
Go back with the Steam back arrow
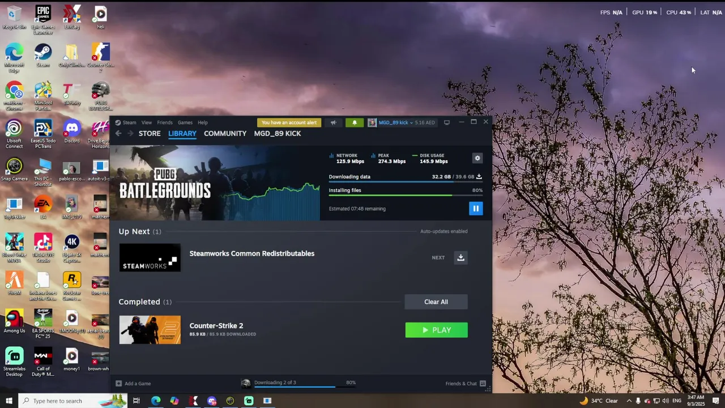coord(118,134)
